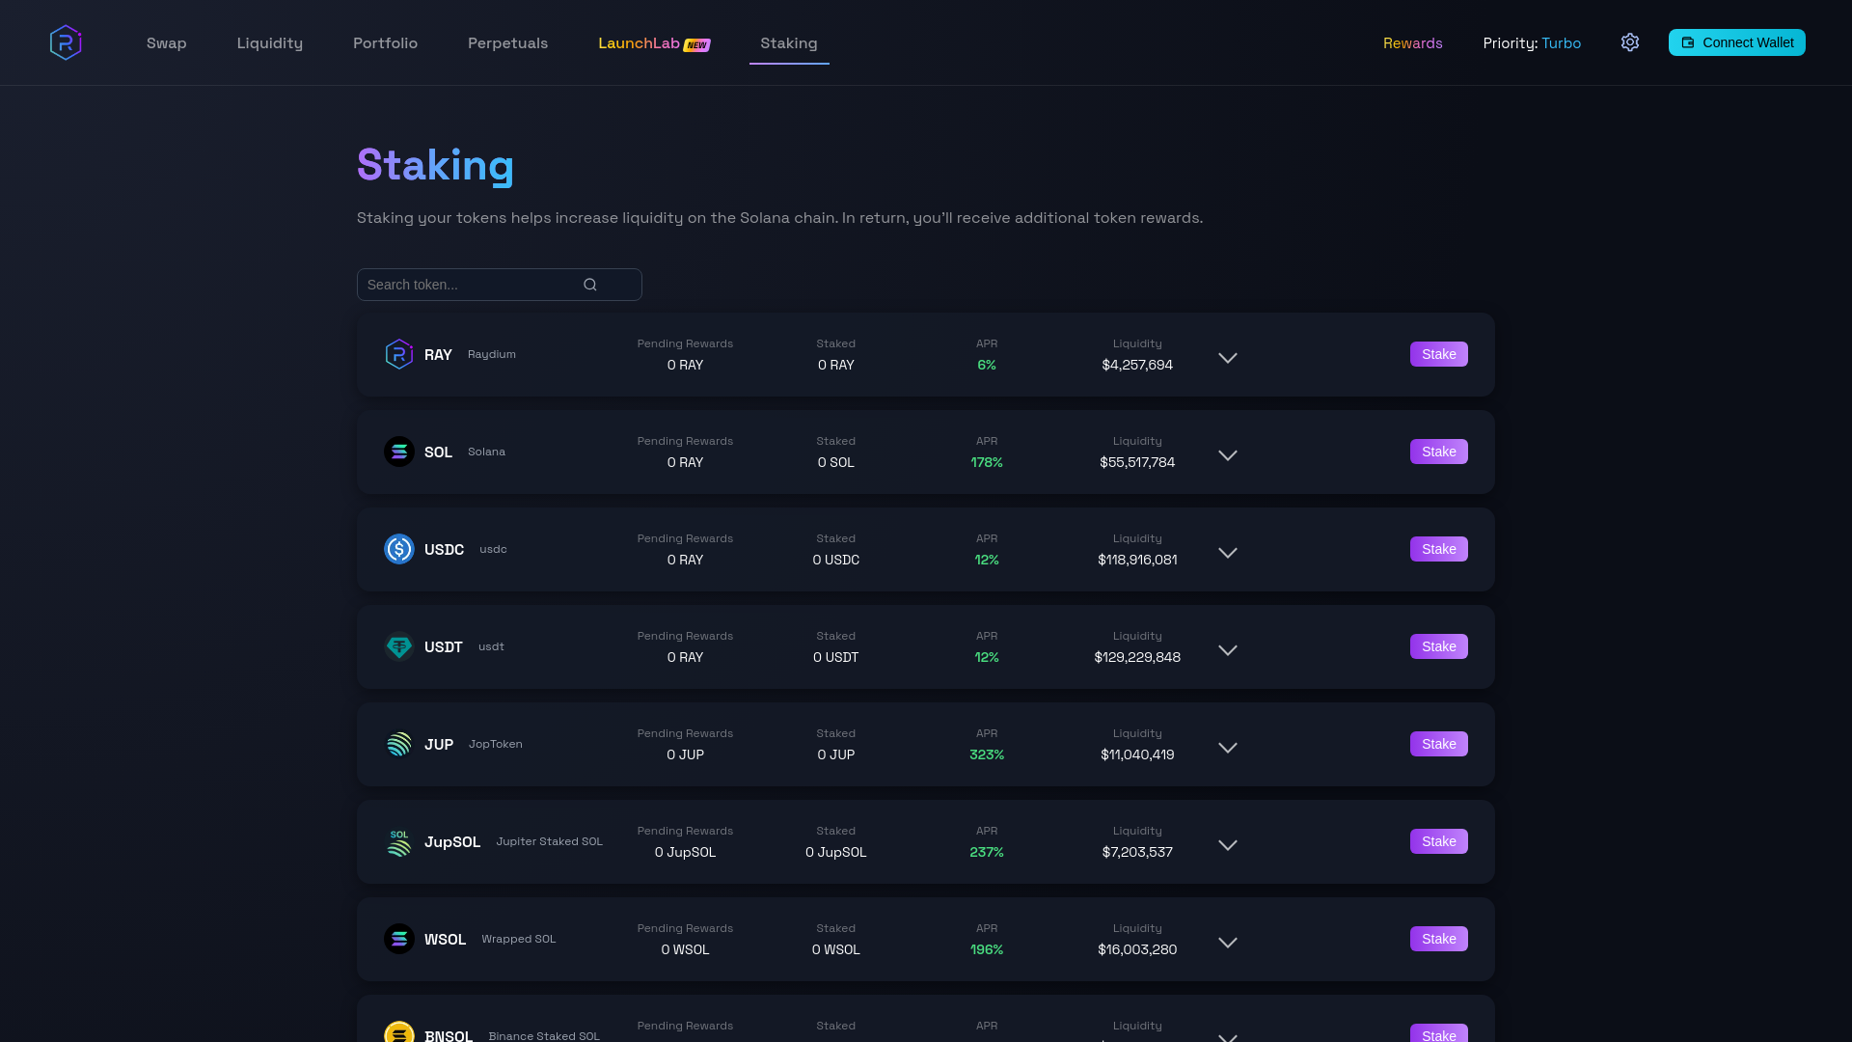
Task: Click the BNSOL token icon
Action: coord(399,1031)
